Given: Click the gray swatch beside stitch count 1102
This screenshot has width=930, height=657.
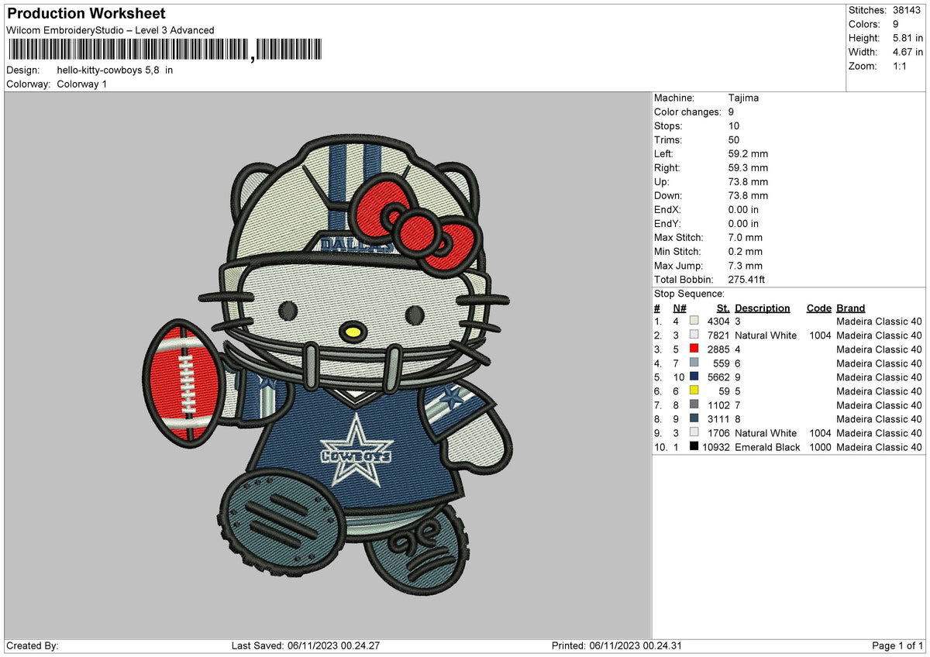Looking at the screenshot, I should [694, 405].
